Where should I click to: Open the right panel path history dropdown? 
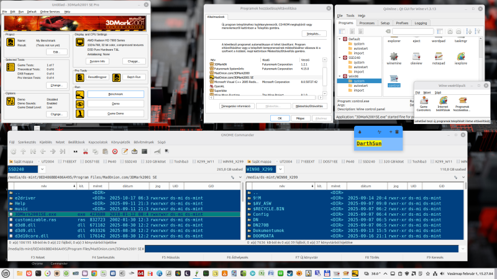(x=463, y=177)
